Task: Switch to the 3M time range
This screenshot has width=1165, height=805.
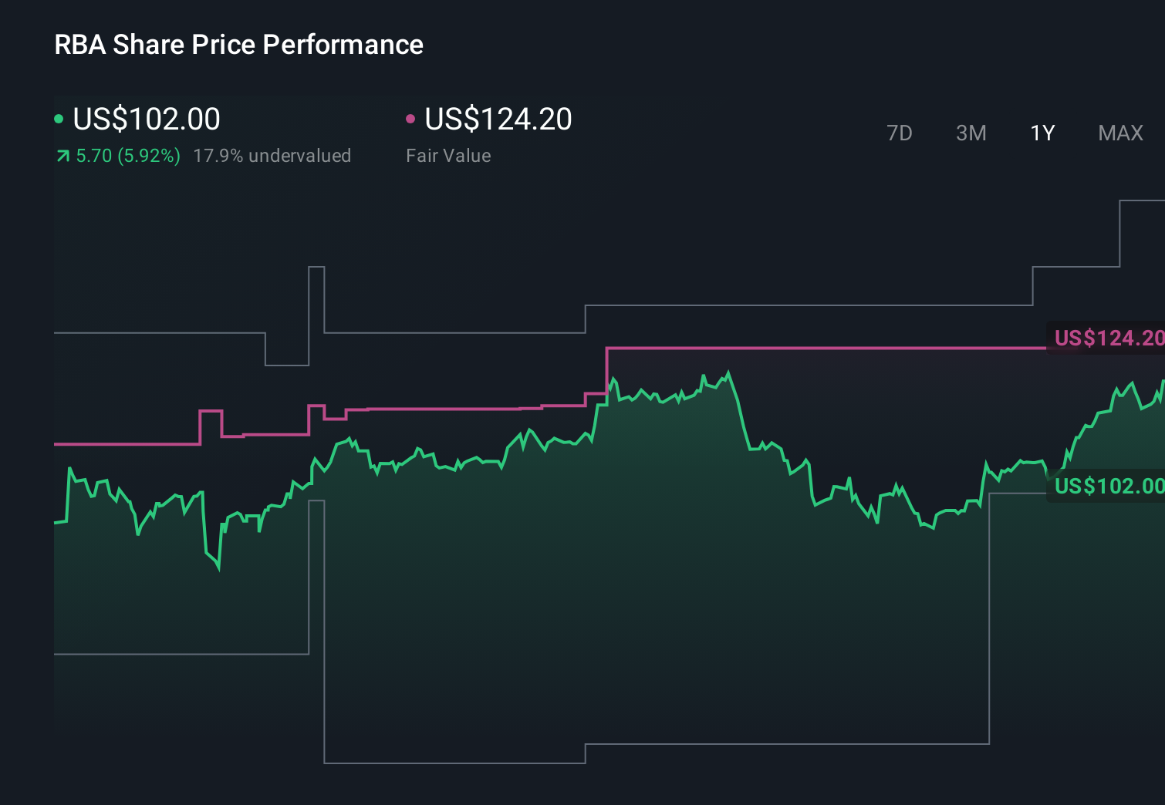Action: point(971,133)
